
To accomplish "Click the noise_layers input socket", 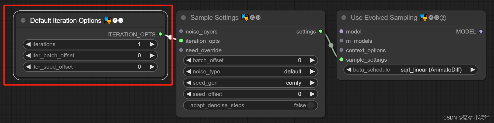I will pos(181,31).
